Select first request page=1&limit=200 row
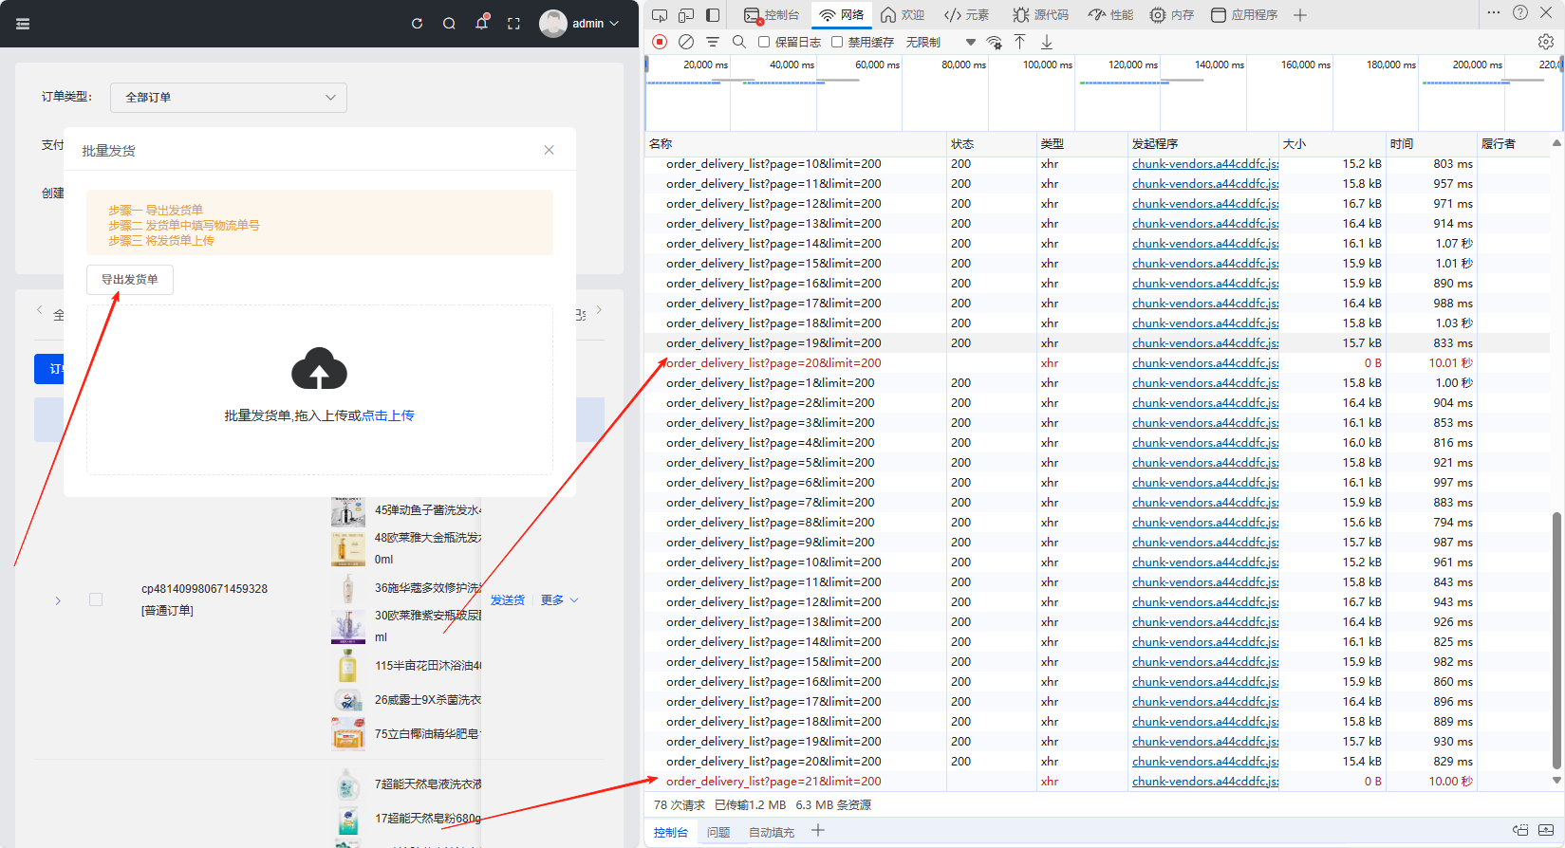Screen dimensions: 1565x848 (1096, 383)
